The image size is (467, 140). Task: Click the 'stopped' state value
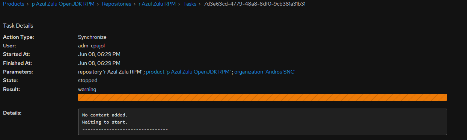(x=88, y=80)
